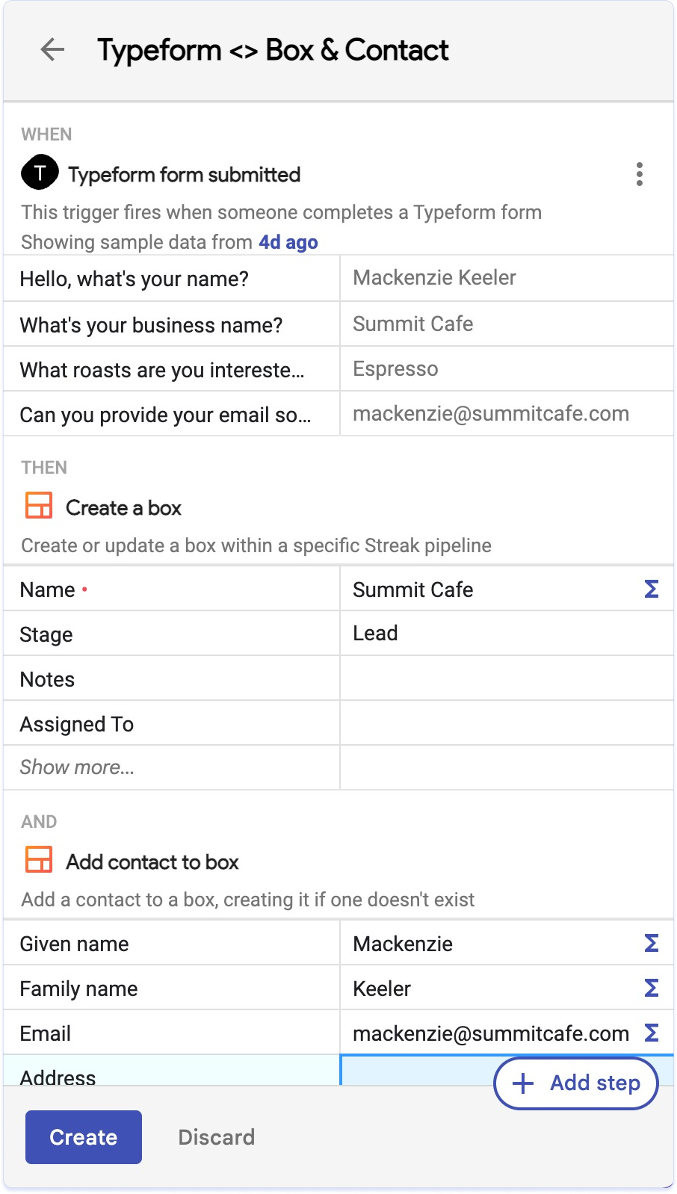Go back using the arrow icon

point(52,50)
